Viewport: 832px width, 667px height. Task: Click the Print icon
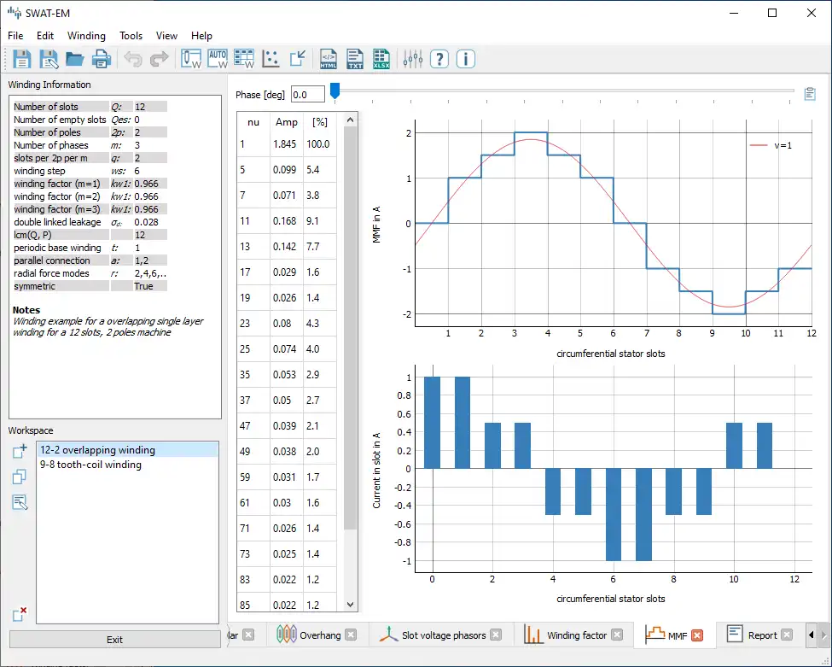(x=102, y=59)
